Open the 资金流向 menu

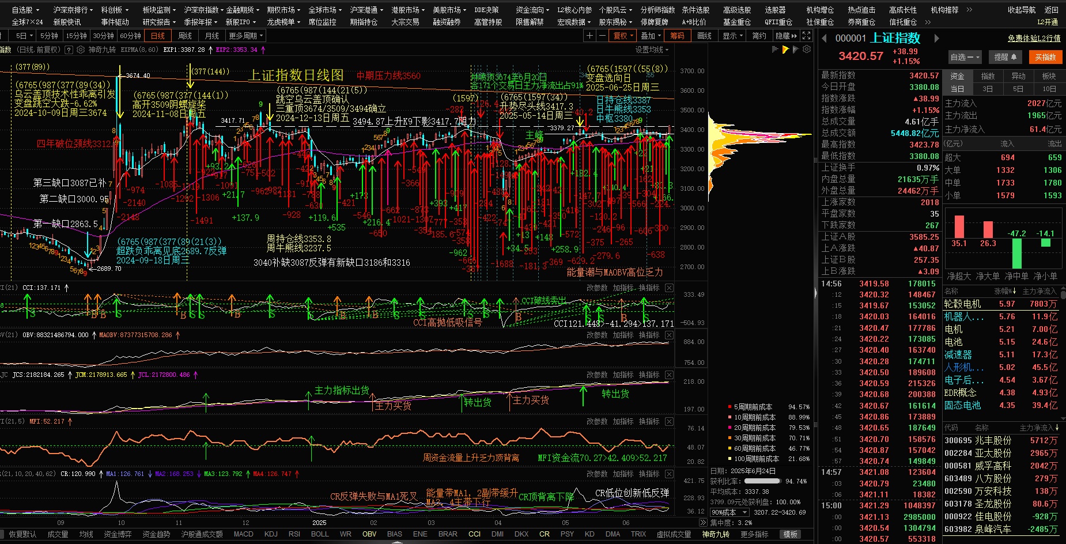coord(532,10)
